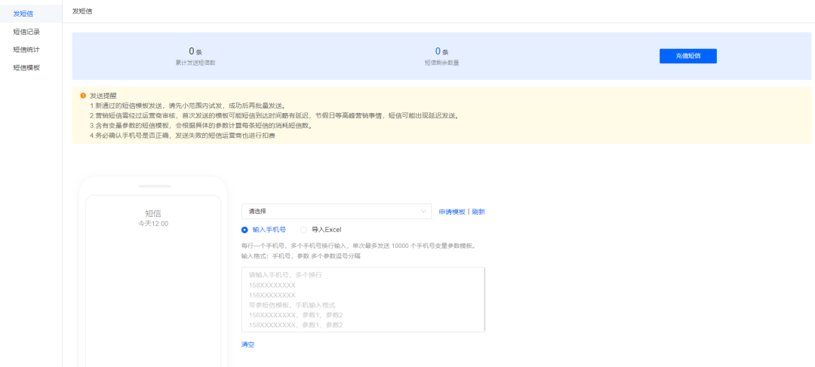Select the 导入Excel radio option
The height and width of the screenshot is (367, 815).
click(x=303, y=229)
